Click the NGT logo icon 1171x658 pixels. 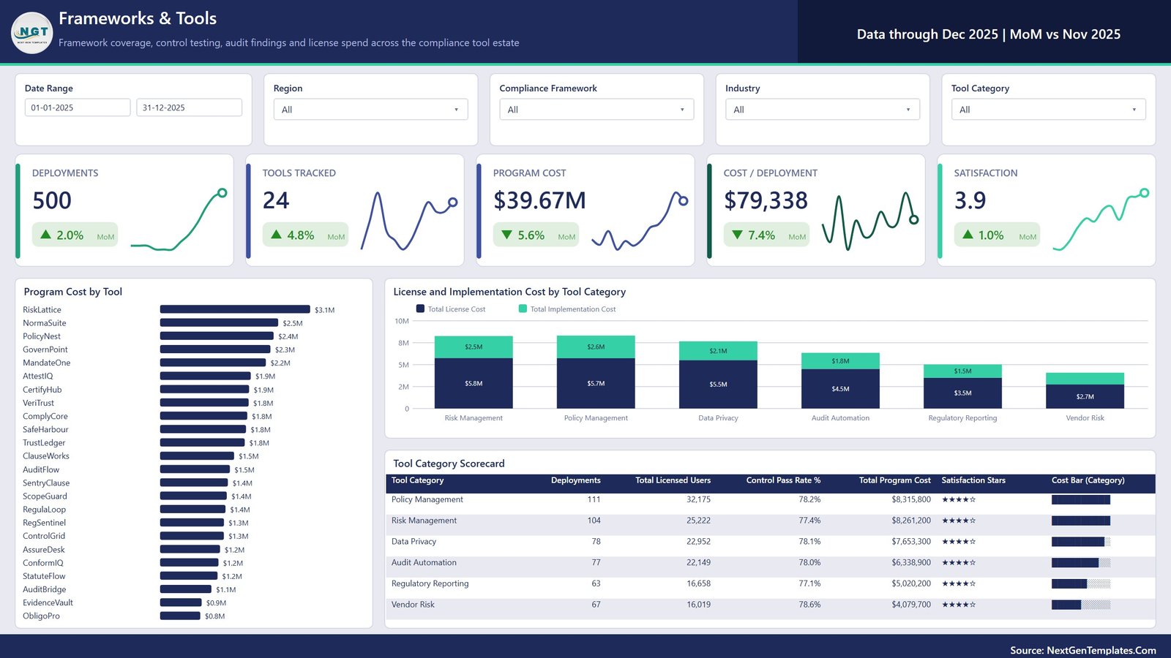pos(32,33)
